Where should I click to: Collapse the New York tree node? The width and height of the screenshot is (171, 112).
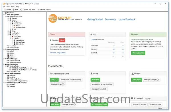(8, 35)
